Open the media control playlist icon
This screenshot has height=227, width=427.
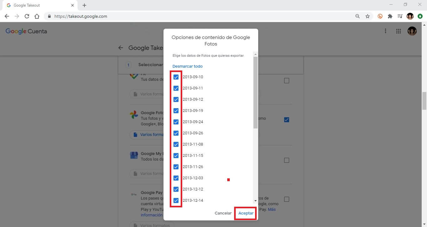point(400,16)
